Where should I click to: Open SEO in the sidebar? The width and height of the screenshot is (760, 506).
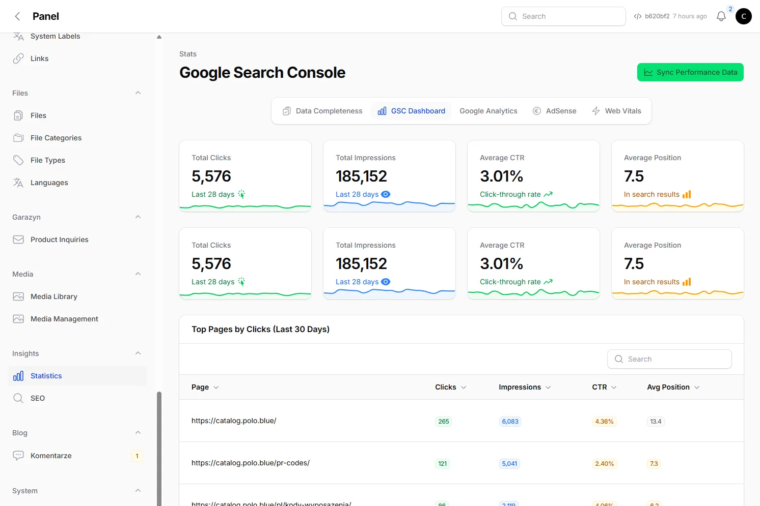77,398
